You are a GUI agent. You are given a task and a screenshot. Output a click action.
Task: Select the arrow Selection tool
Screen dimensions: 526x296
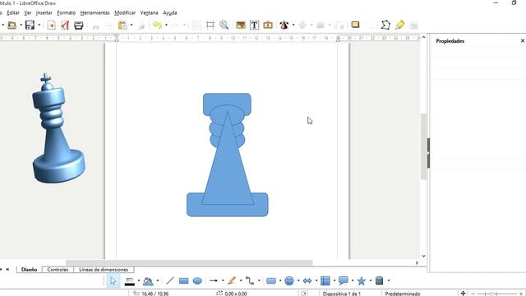113,280
